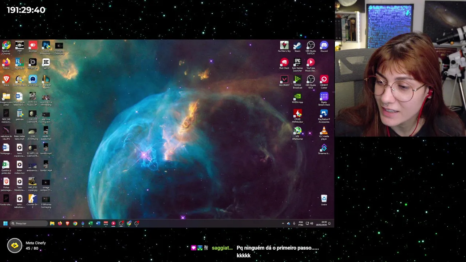Open Firefox from the taskbar
466x262 pixels.
[60, 223]
